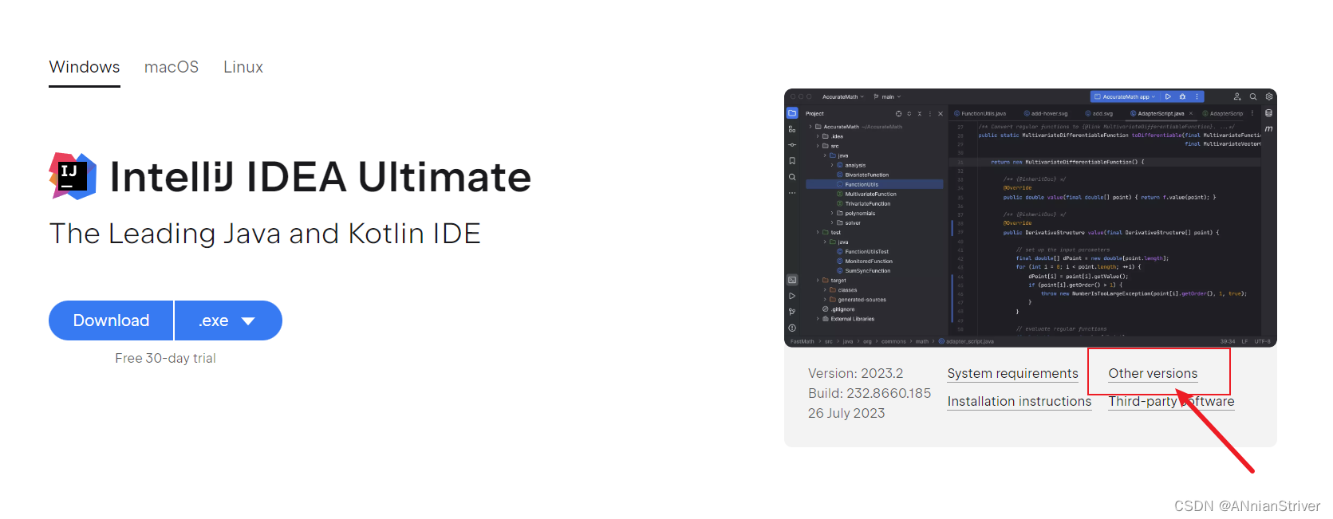The image size is (1333, 519).
Task: Open Third-party software link
Action: pos(1171,402)
